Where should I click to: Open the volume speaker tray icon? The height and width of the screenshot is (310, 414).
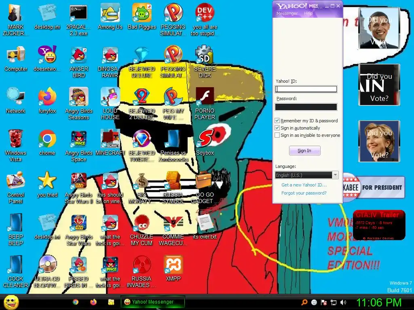(x=343, y=302)
